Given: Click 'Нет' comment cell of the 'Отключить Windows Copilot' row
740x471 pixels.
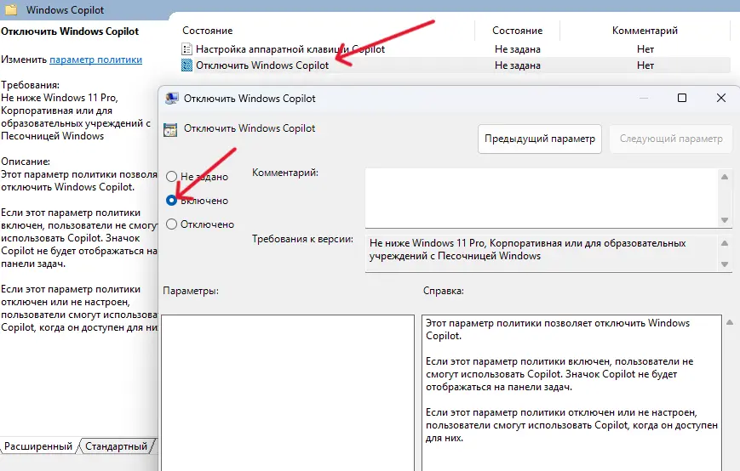Looking at the screenshot, I should coord(645,65).
